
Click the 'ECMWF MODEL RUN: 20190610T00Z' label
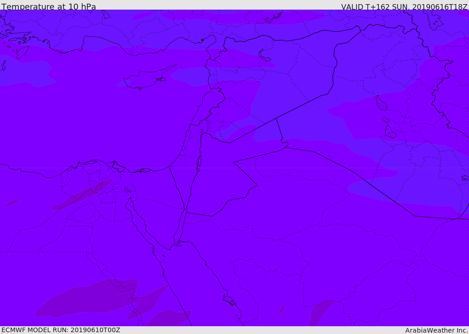[61, 330]
